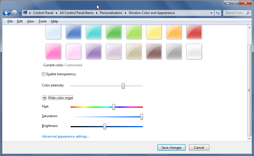Select Control Panel breadcrumb
254x156 pixels.
coord(43,13)
